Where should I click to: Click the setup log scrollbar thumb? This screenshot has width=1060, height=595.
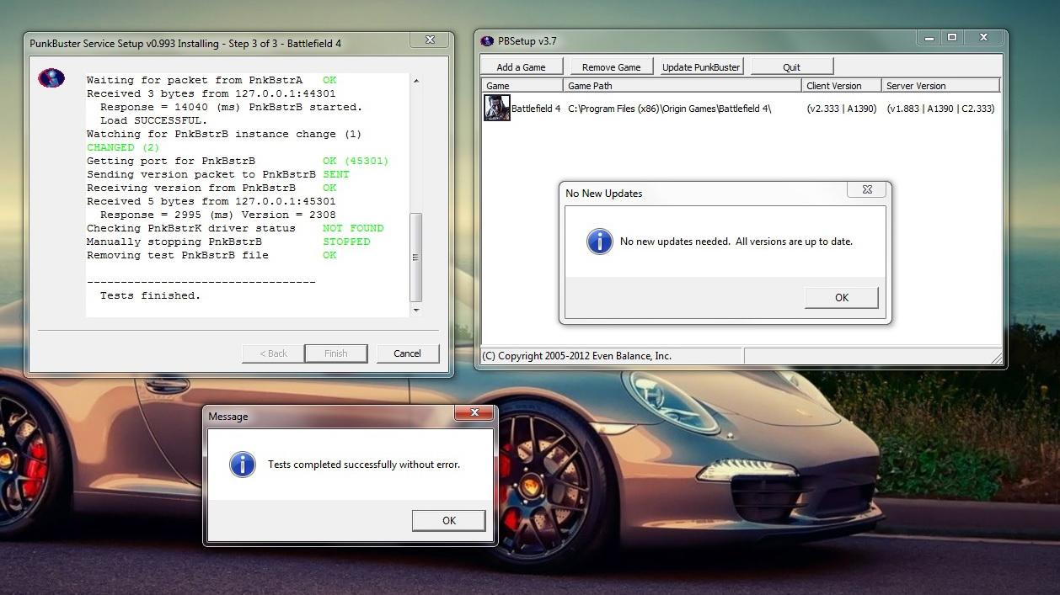tap(415, 257)
